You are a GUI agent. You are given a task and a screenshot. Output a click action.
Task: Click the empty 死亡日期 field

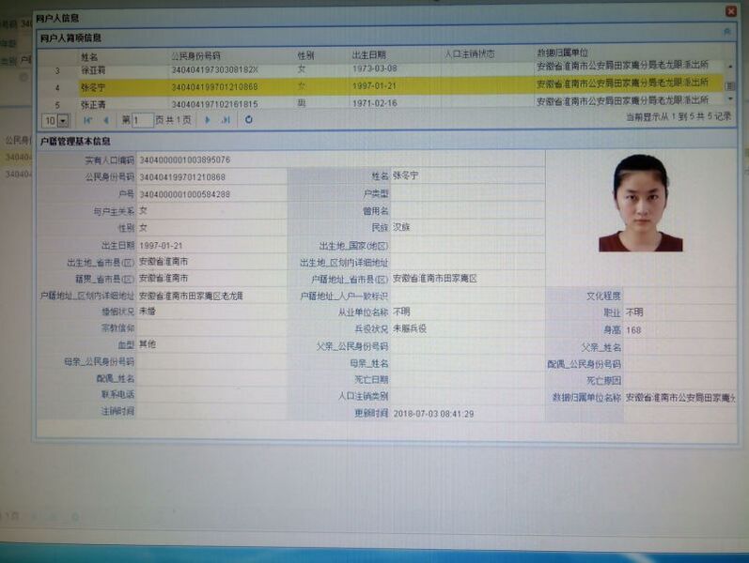coord(467,380)
